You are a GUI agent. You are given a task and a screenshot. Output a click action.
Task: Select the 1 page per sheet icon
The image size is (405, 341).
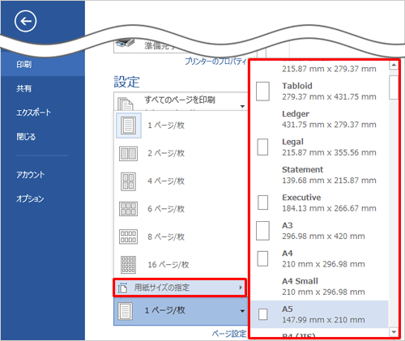coord(128,126)
